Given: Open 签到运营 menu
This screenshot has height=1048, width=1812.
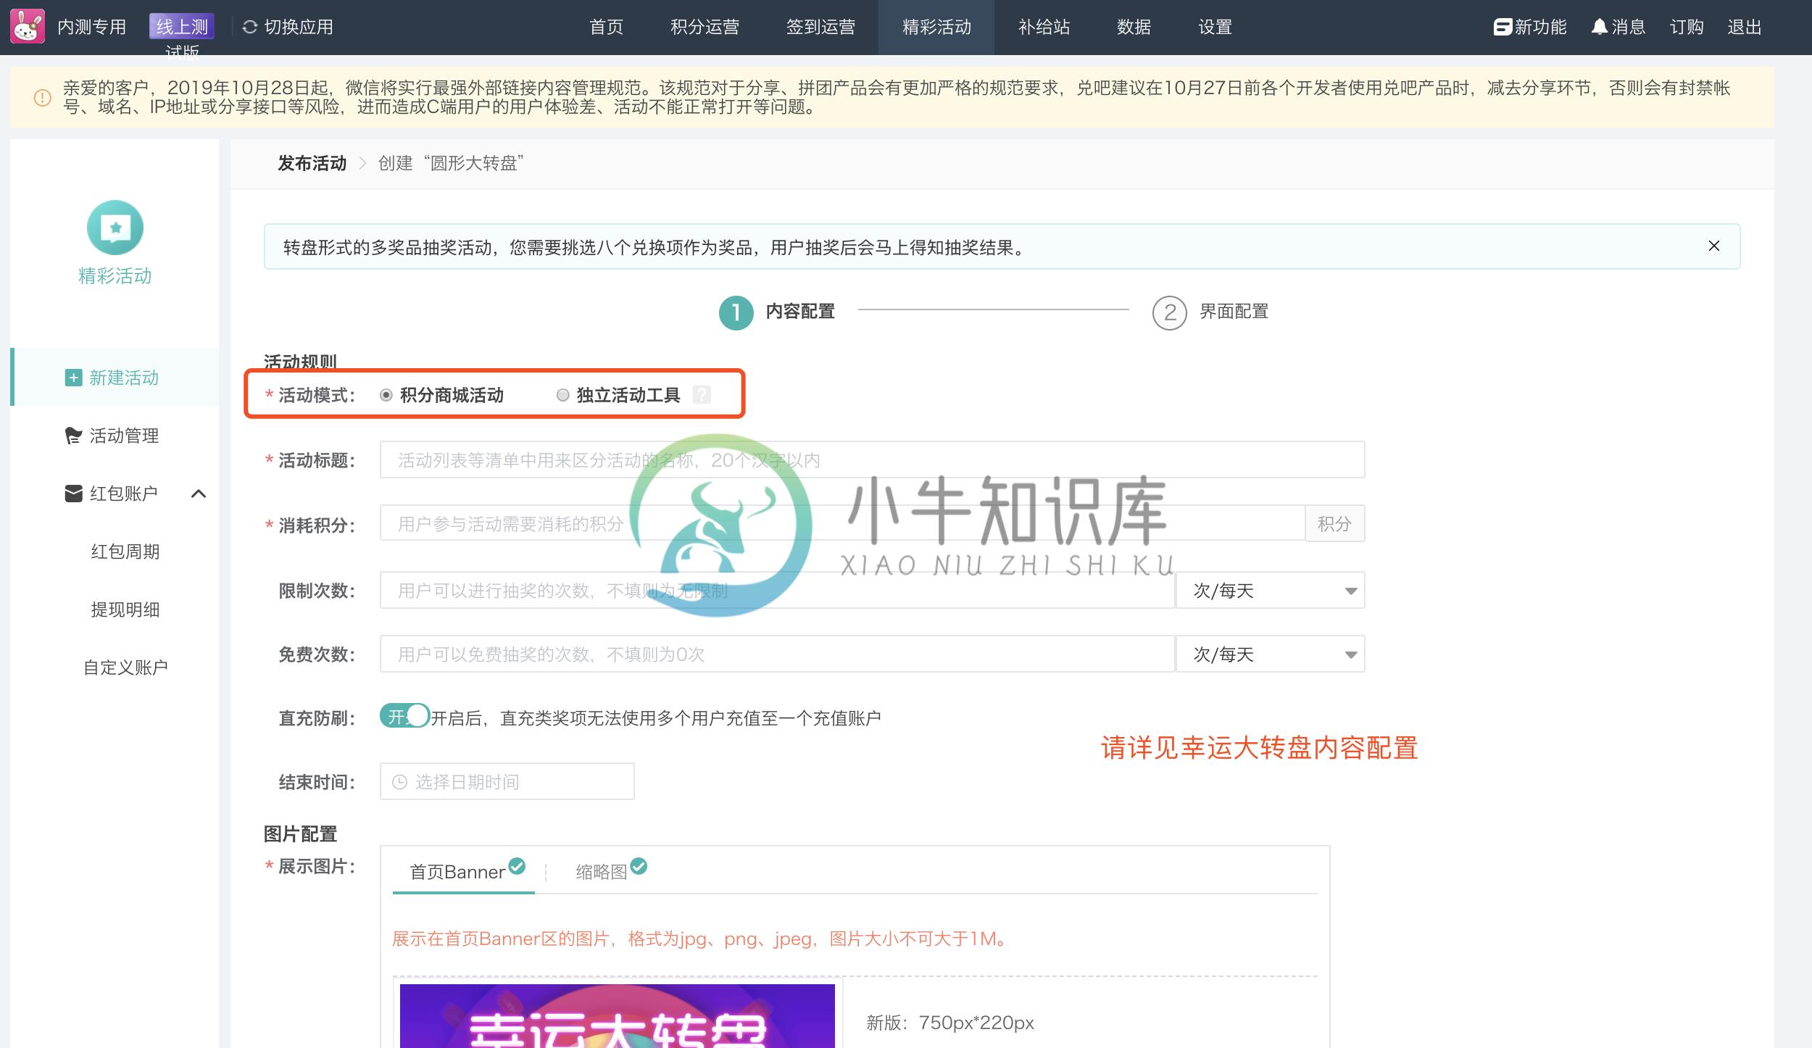Looking at the screenshot, I should 821,27.
